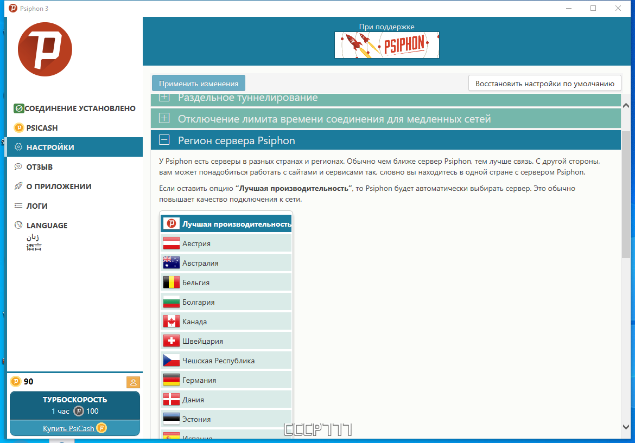Screen dimensions: 635x443
Task: Choose Болгария in the region list
Action: [x=226, y=302]
